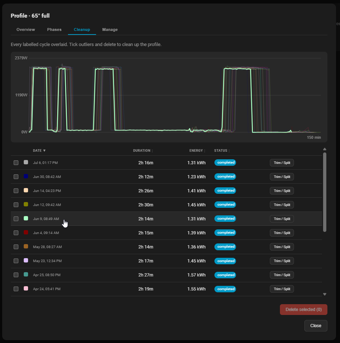Tick the checkbox for Jul 6, 01:17 PM cycle
Image resolution: width=340 pixels, height=343 pixels.
pos(16,163)
